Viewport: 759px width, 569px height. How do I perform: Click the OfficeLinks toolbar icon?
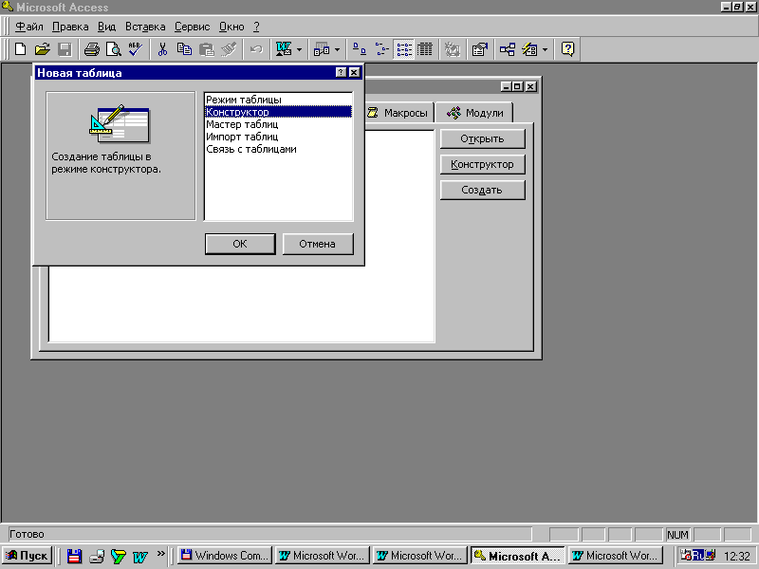click(283, 49)
